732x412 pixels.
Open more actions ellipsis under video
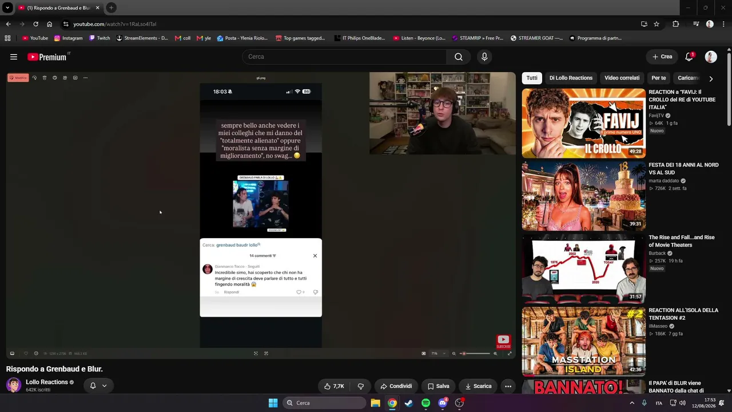[x=508, y=386]
